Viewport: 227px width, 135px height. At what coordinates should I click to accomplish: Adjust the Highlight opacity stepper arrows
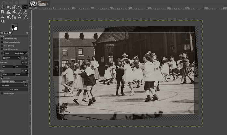pyautogui.click(x=27, y=81)
